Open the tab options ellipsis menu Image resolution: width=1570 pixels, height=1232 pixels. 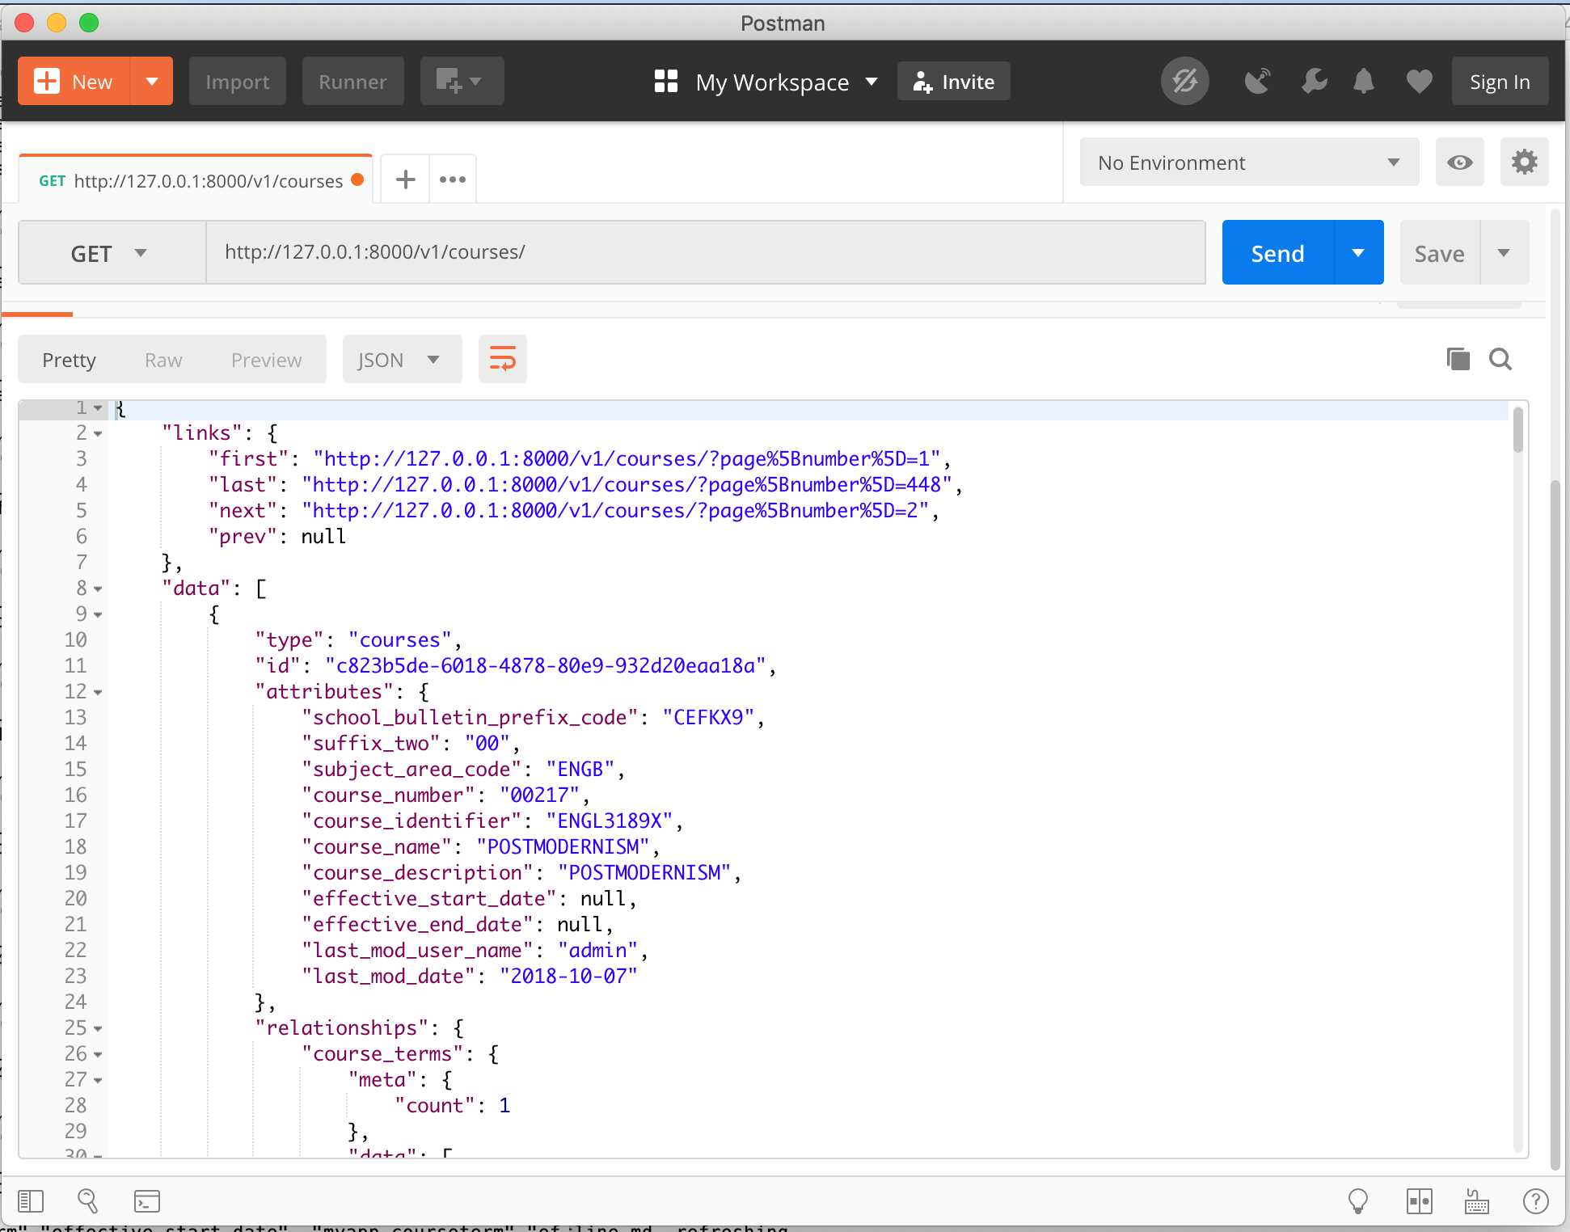(453, 179)
